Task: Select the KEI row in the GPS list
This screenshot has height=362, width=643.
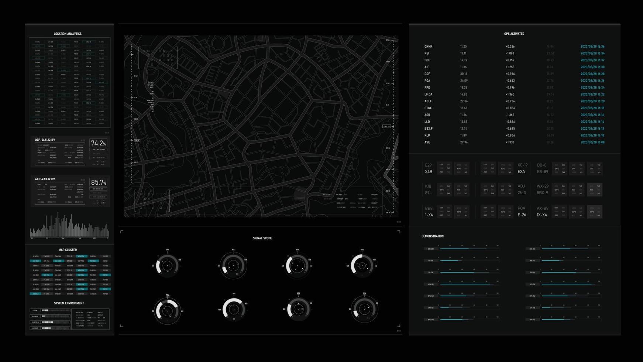Action: 514,53
